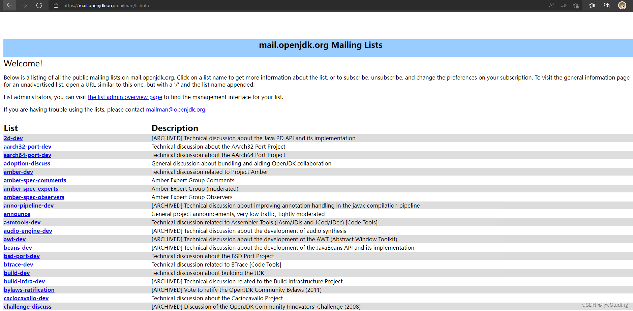Open the amber-spec-comments list
The width and height of the screenshot is (633, 311).
[x=35, y=180]
